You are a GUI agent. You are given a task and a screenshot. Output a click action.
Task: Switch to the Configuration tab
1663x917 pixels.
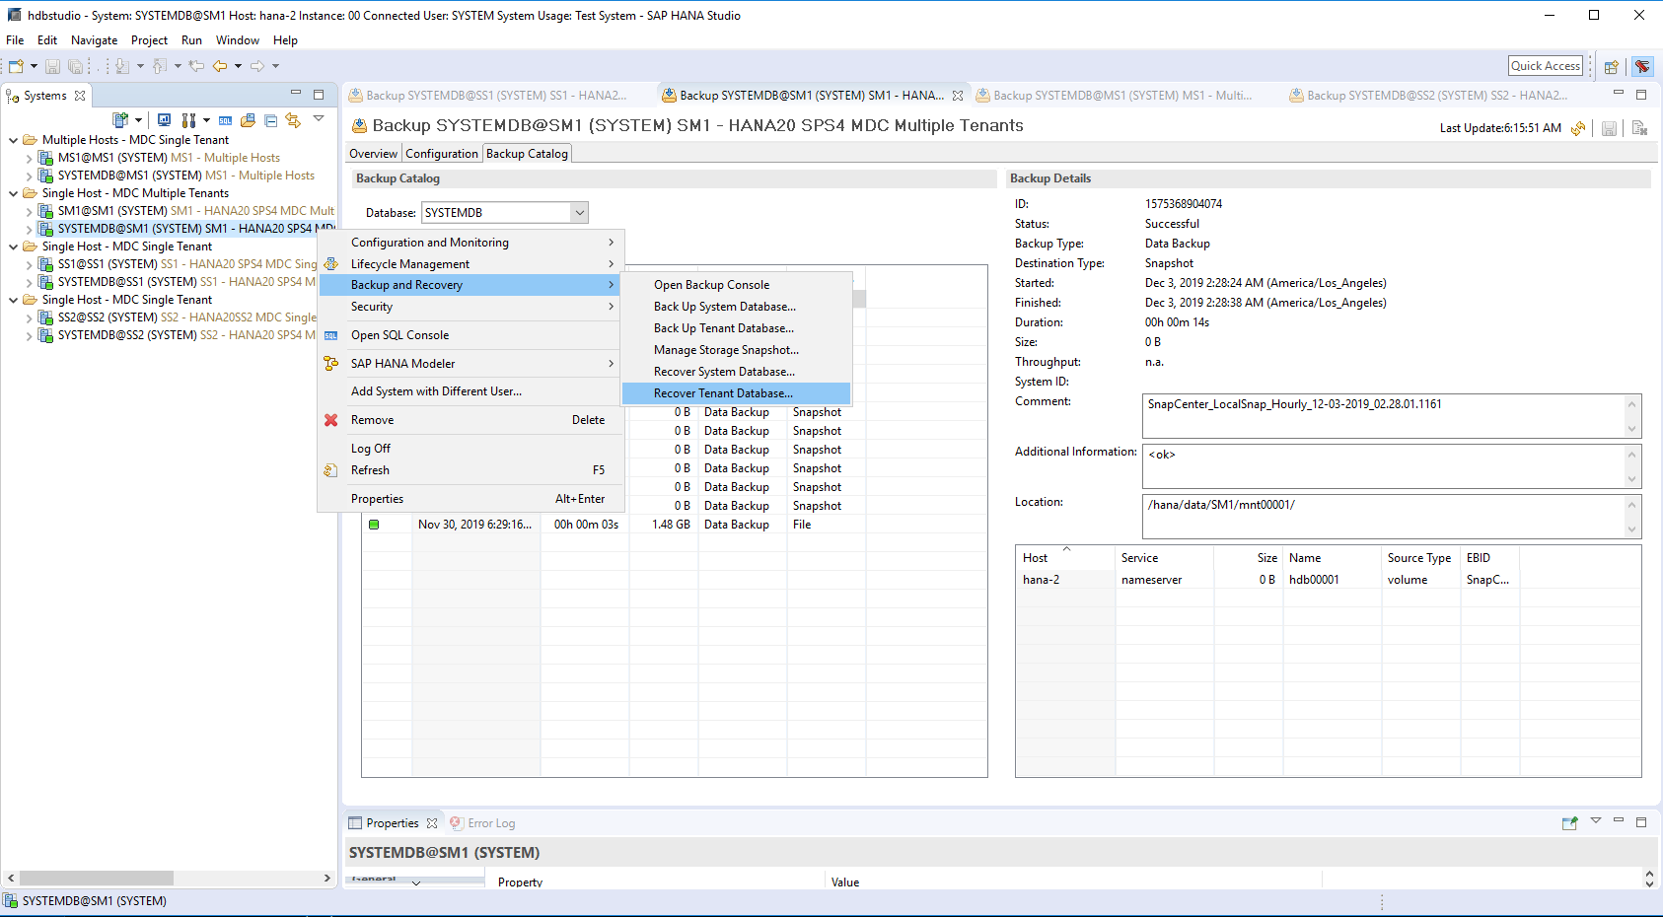click(x=441, y=154)
